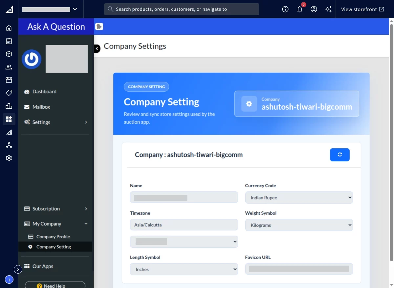This screenshot has width=394, height=288.
Task: Open the Length Symbol dropdown
Action: (184, 269)
